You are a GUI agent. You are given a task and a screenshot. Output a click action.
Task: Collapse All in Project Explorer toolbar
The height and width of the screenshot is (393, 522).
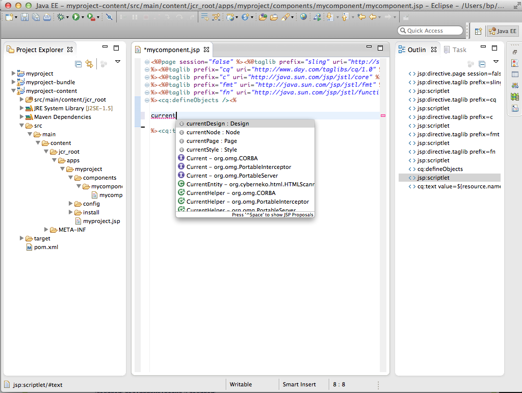tap(78, 64)
